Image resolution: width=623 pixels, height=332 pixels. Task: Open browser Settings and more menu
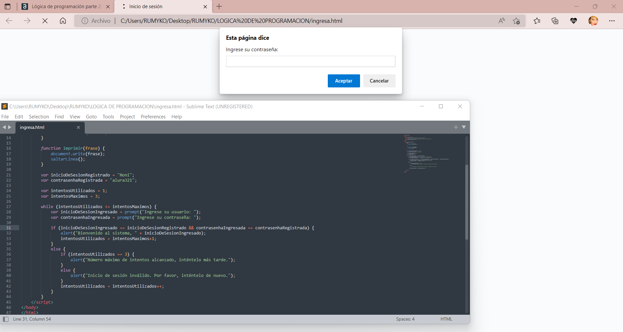click(x=612, y=21)
